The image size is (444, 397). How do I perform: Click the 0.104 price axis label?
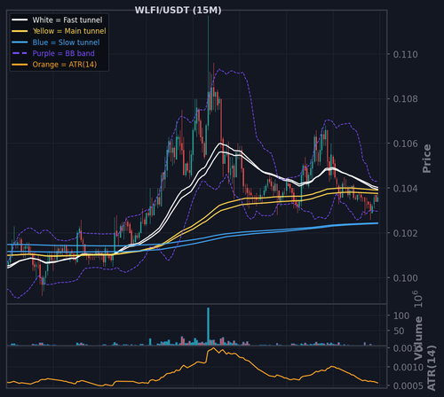click(405, 188)
